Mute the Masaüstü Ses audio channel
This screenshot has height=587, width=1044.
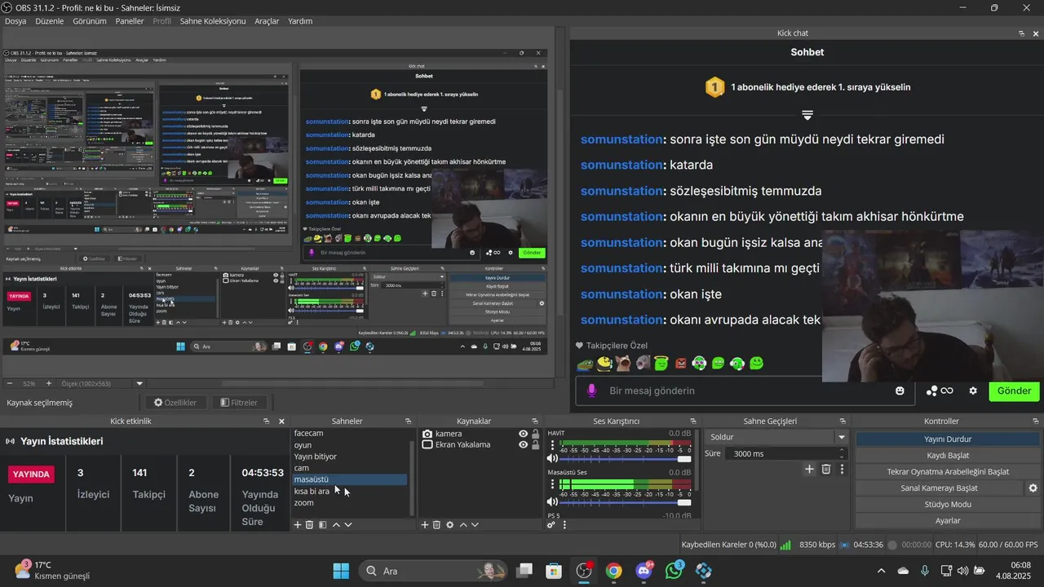(x=553, y=502)
